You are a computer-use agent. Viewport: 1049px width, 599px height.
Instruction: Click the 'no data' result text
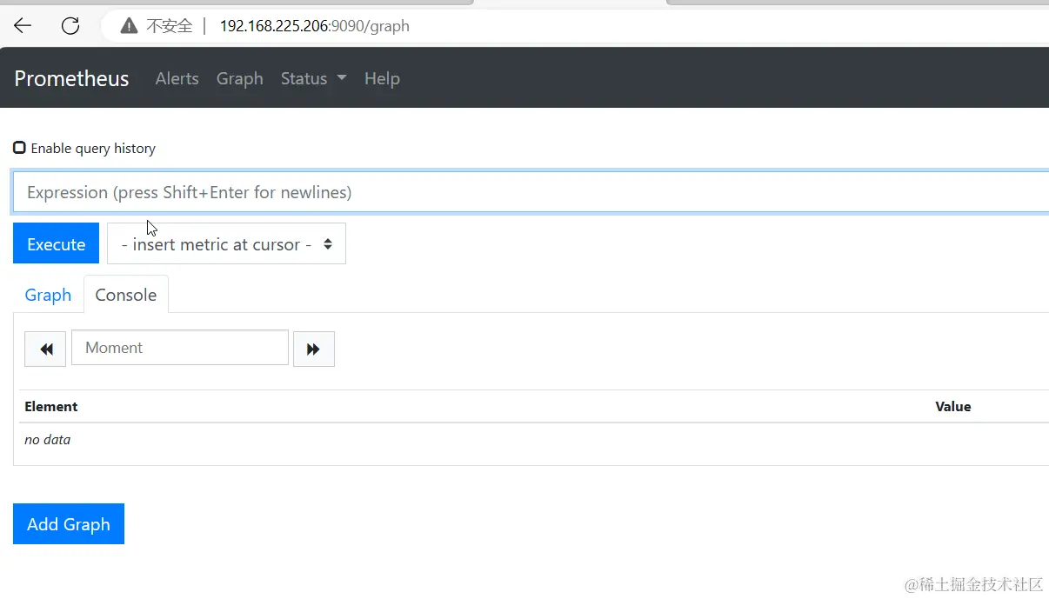(48, 439)
